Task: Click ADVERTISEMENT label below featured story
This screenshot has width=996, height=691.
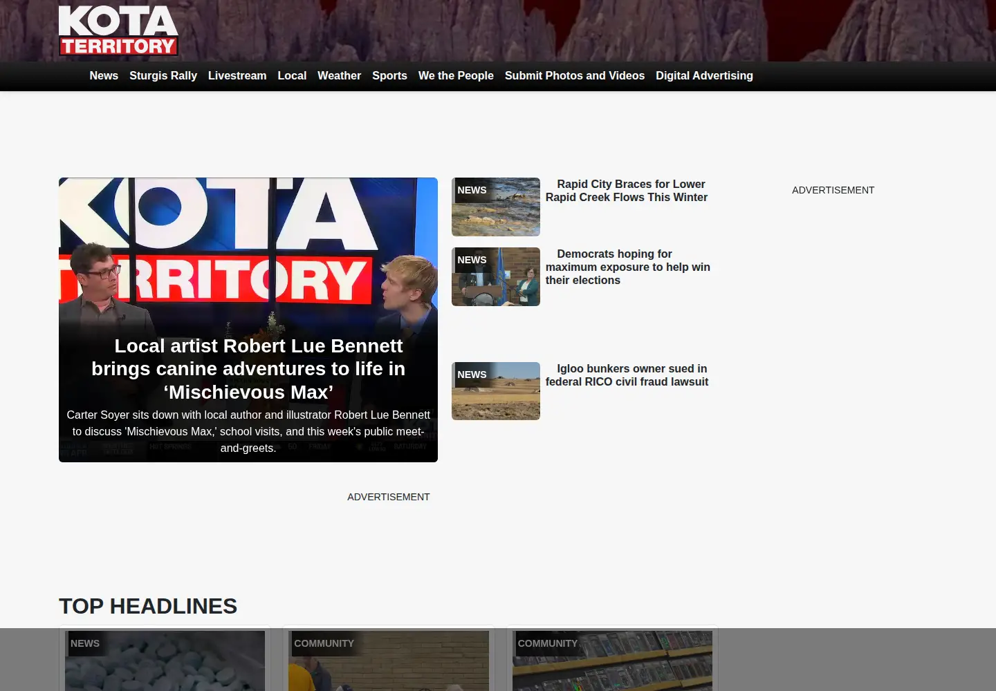Action: click(x=388, y=497)
